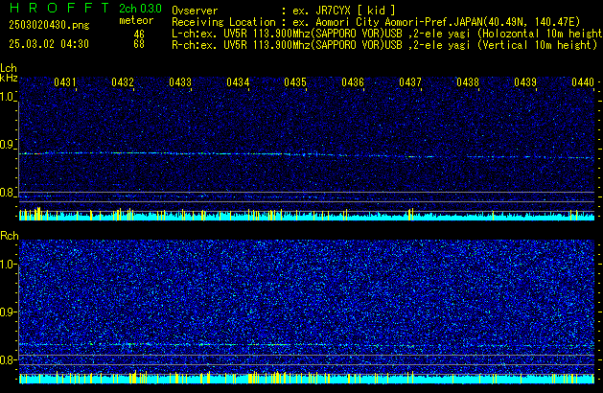Screen dimensions: 603x393
Task: Select the L-ch receiver description line
Action: tap(387, 34)
